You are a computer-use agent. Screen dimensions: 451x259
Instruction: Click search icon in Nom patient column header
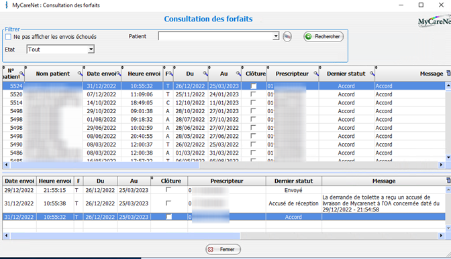coord(80,74)
